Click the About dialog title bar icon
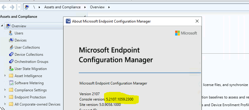The image size is (249, 110). pos(68,21)
